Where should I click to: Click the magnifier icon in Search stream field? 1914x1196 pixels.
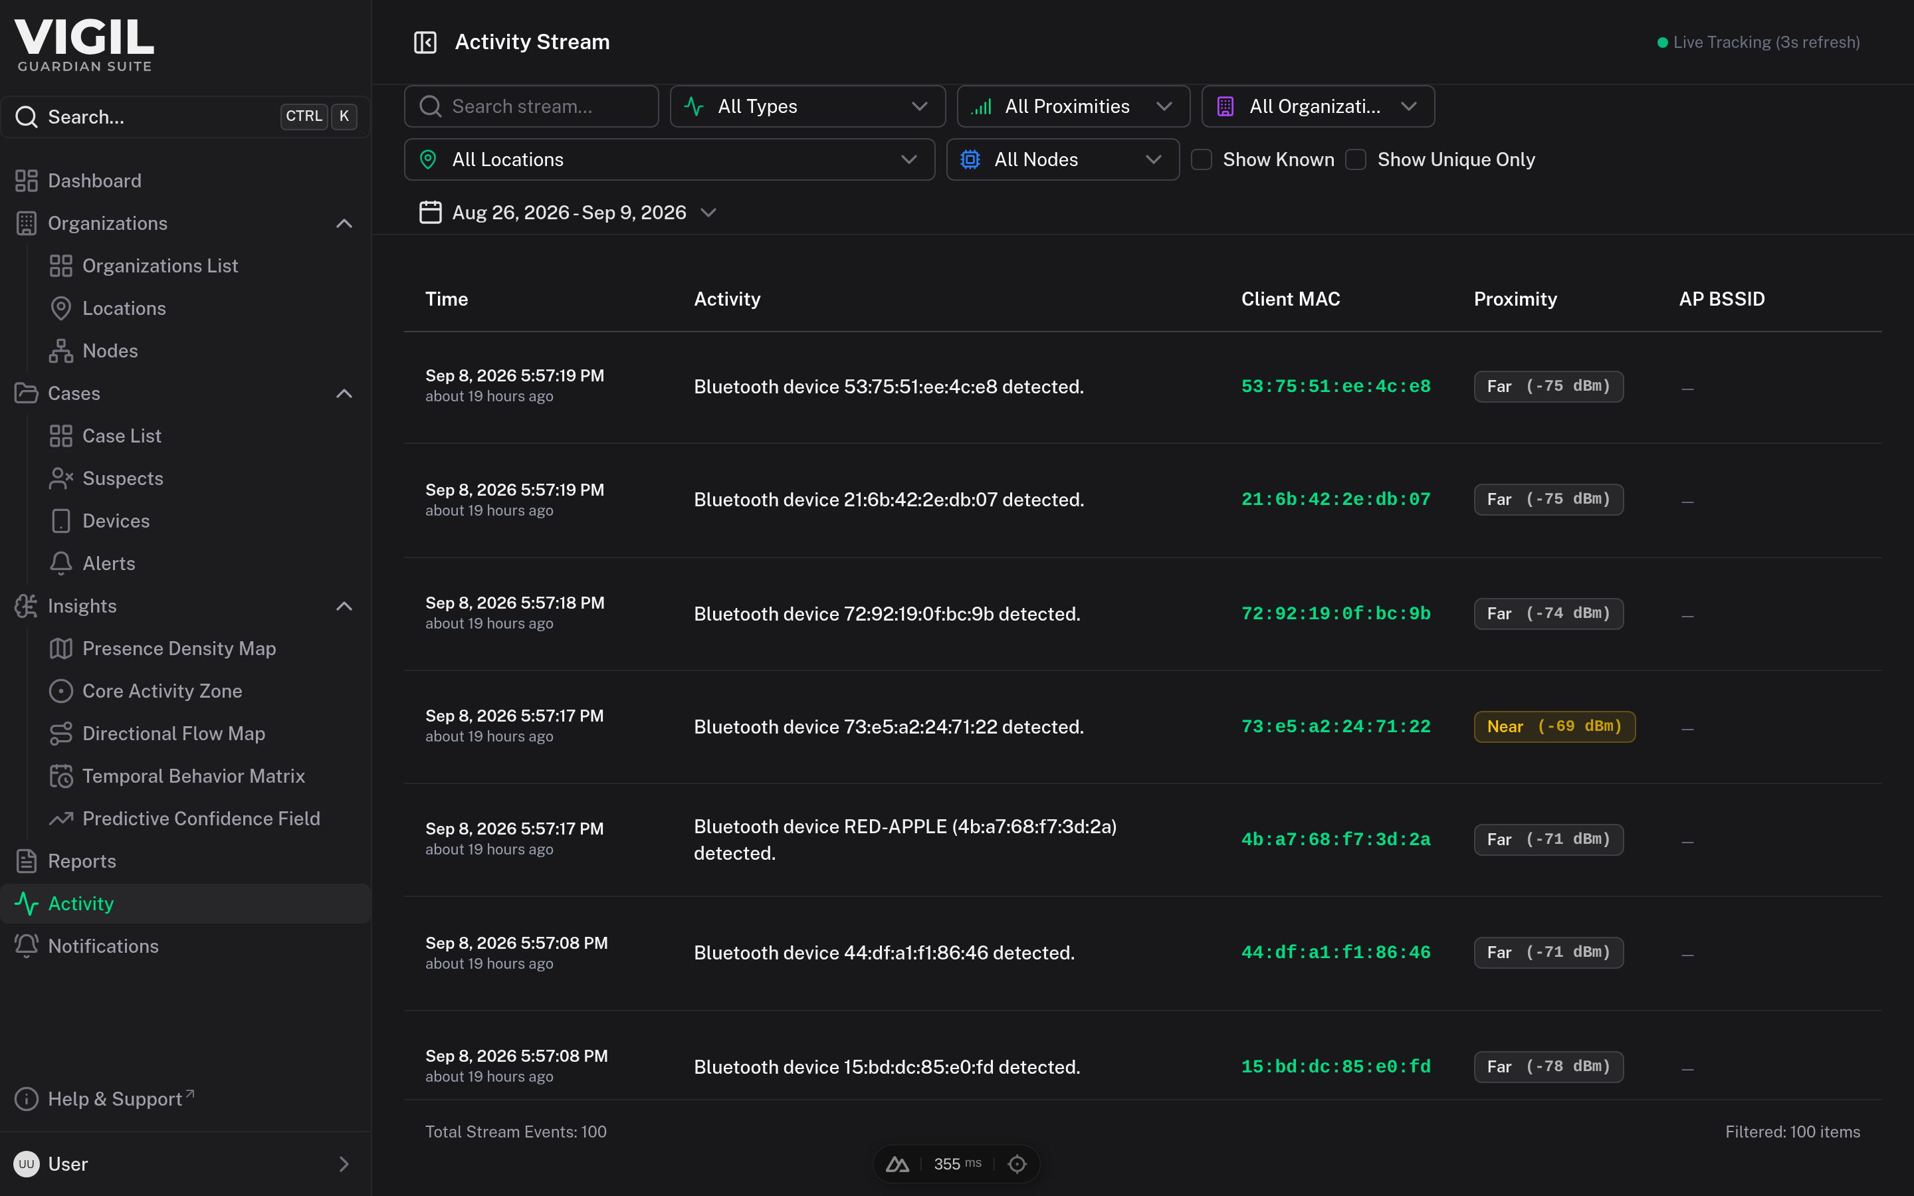pos(430,106)
